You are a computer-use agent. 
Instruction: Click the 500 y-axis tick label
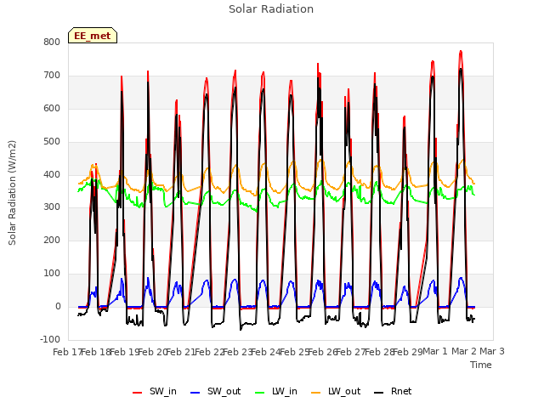pyautogui.click(x=52, y=142)
